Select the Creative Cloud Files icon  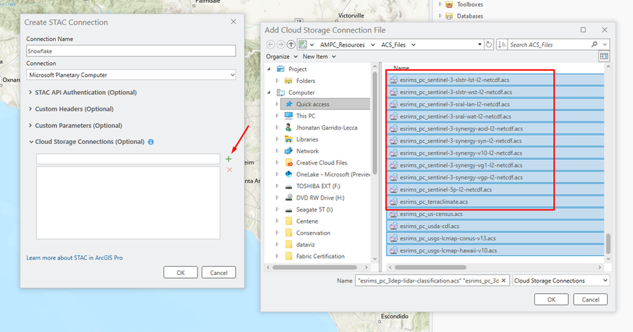tap(289, 163)
